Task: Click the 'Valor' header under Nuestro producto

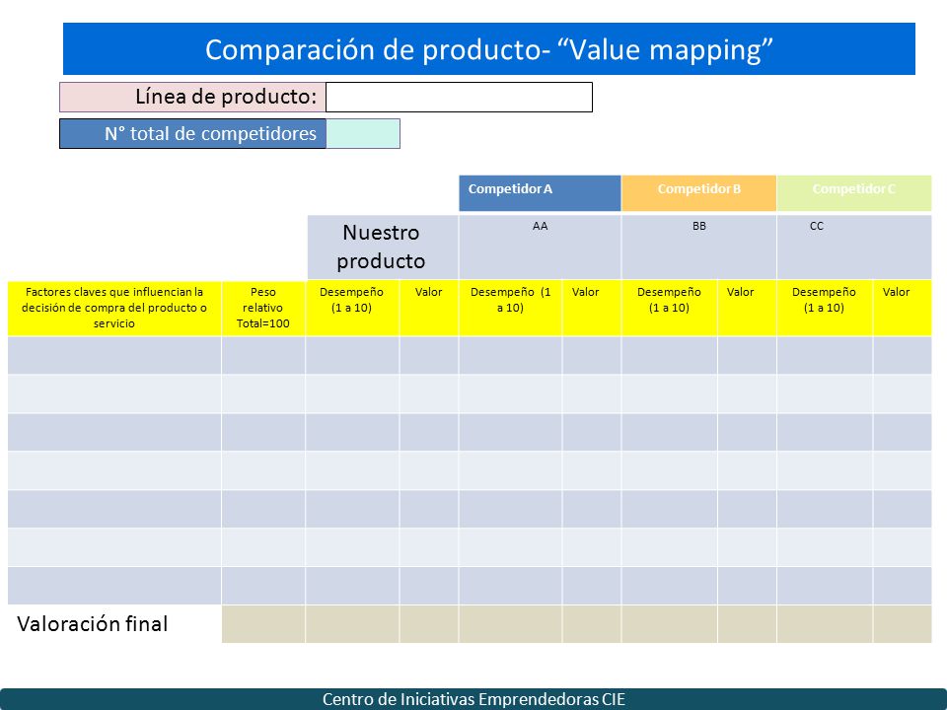Action: pos(429,308)
